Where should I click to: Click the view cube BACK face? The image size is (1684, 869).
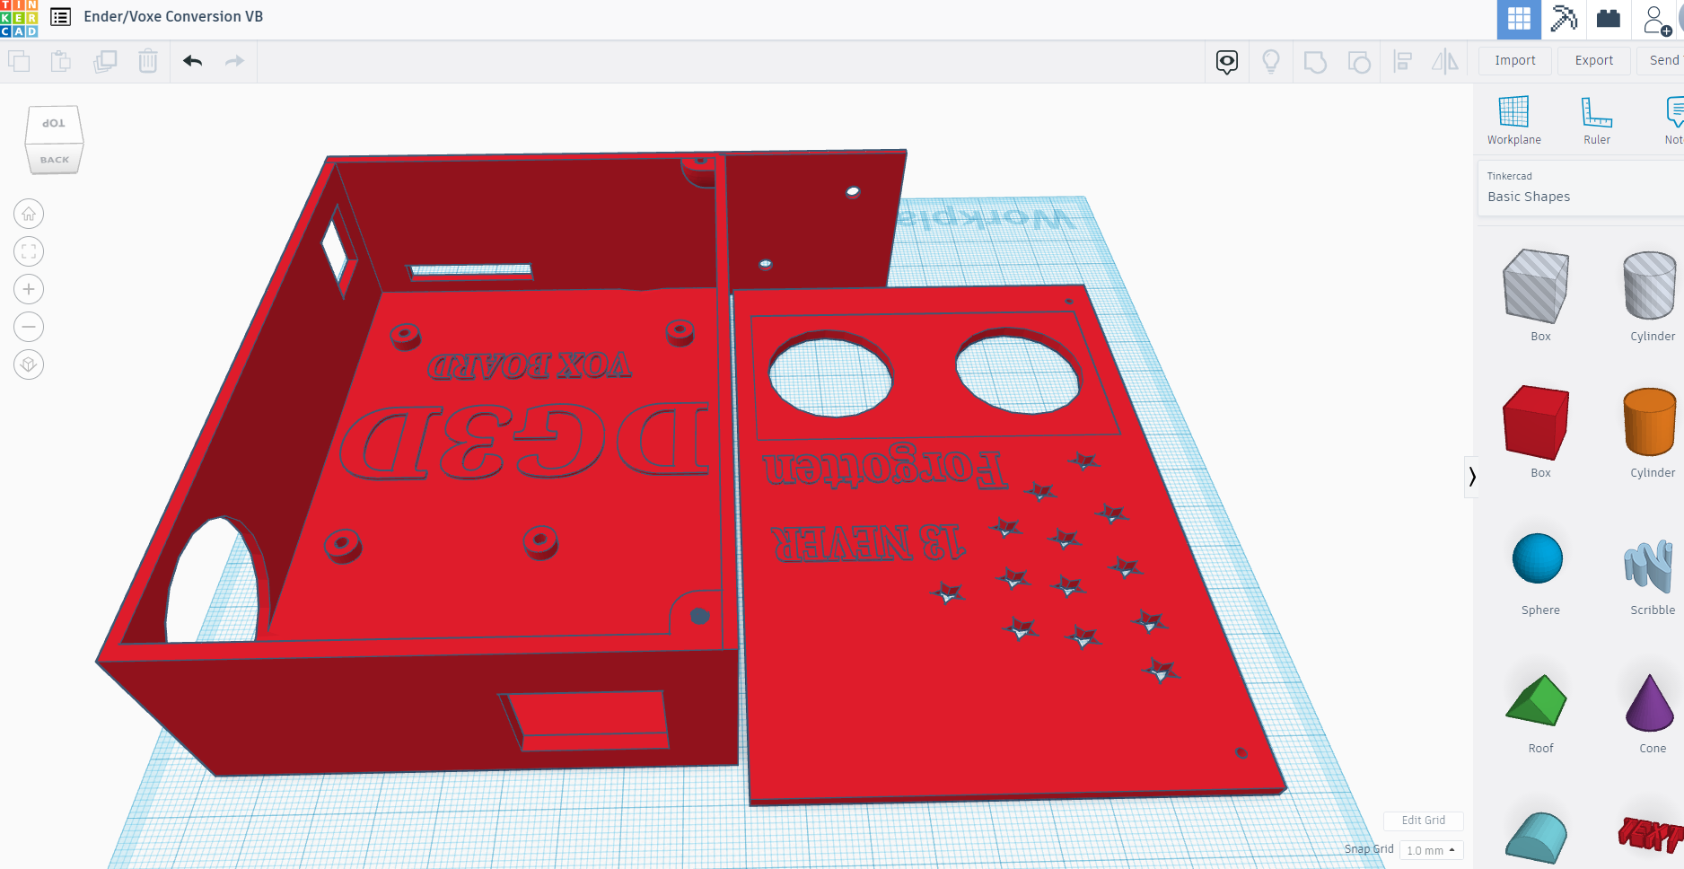pyautogui.click(x=55, y=160)
